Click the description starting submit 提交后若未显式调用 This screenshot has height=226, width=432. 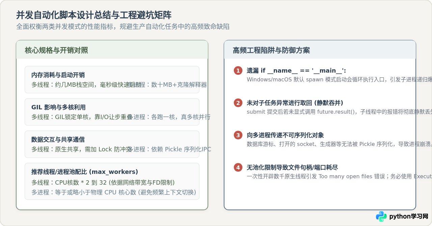tap(339, 112)
